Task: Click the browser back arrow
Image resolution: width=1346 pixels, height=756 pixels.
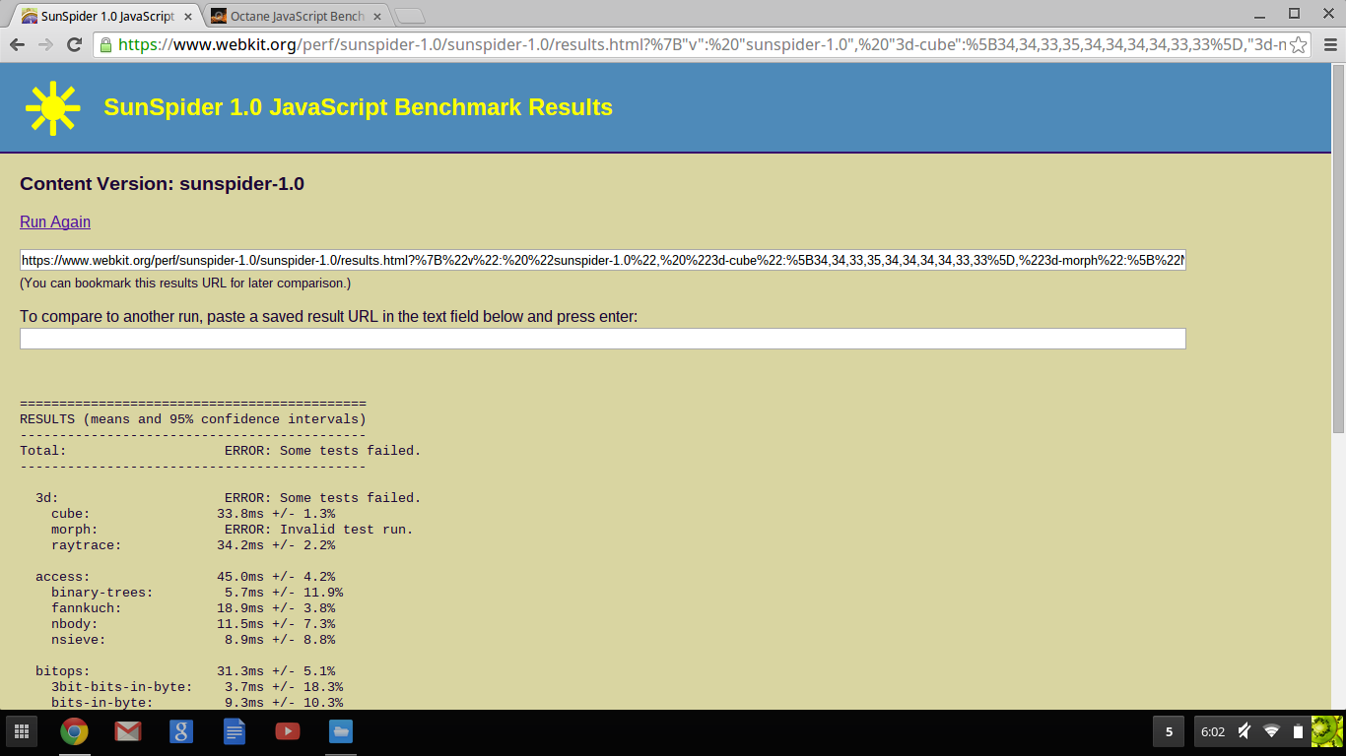Action: [18, 44]
